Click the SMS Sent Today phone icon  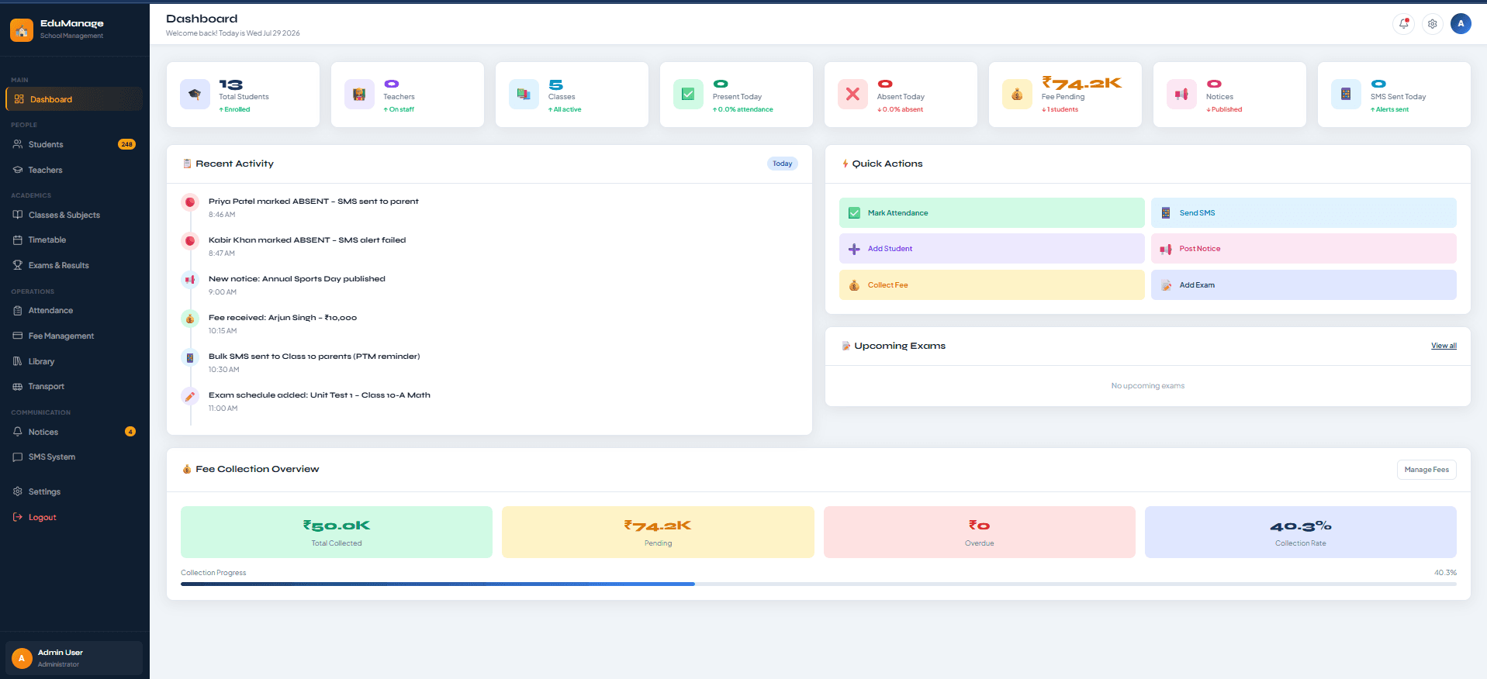(1346, 95)
